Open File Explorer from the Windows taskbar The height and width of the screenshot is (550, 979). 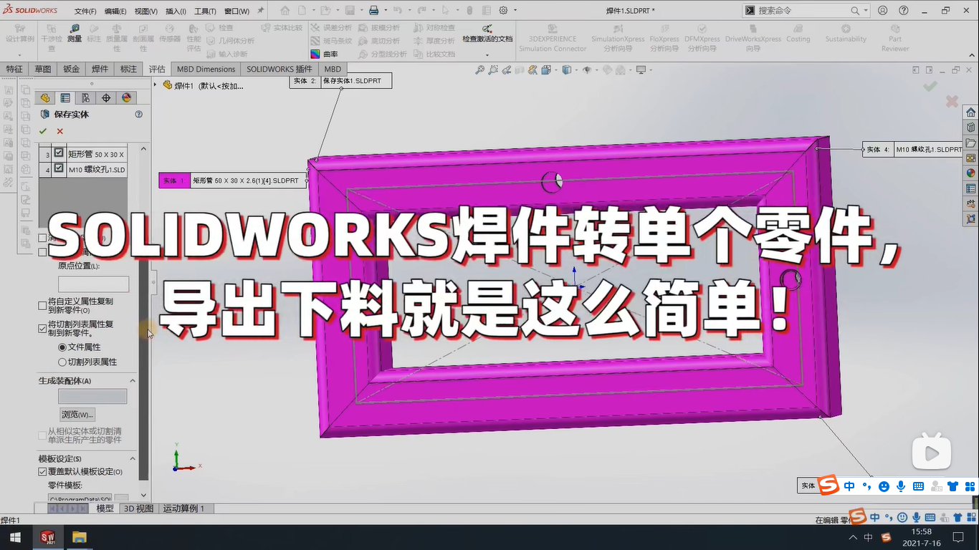click(79, 536)
